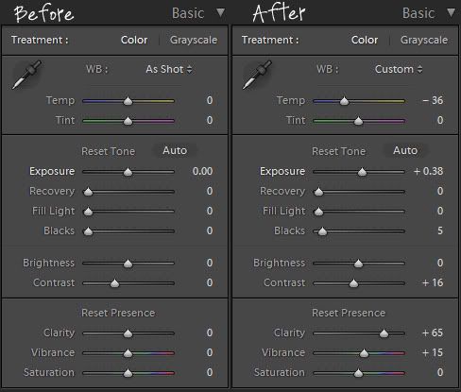
Task: Collapse the After Basic panel triangle
Action: coord(452,13)
